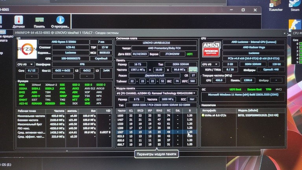Open Steam desktop shortcut
Screen dimensions: 302x170
(x=295, y=6)
